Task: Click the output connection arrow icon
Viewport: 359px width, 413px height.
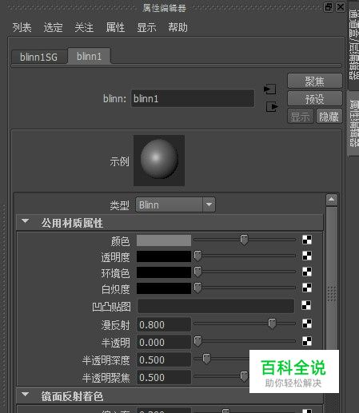Action: 272,107
